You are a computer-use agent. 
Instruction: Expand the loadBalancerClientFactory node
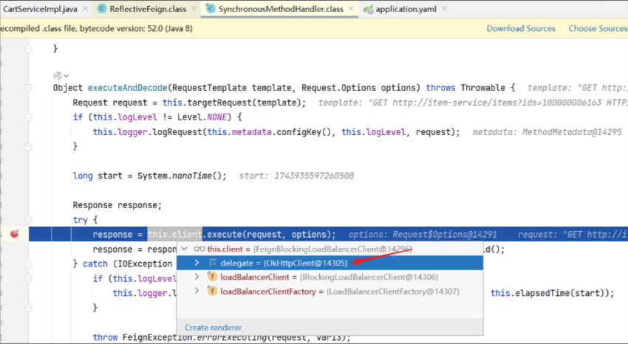(197, 291)
